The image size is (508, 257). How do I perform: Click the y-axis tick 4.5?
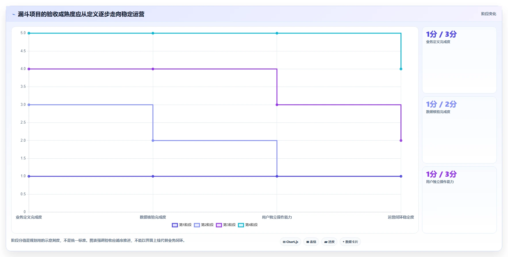click(23, 51)
